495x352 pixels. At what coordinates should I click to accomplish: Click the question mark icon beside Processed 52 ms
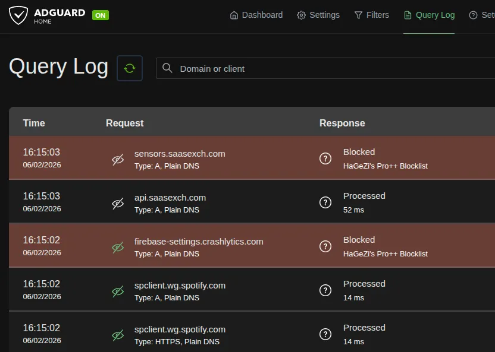click(x=325, y=202)
